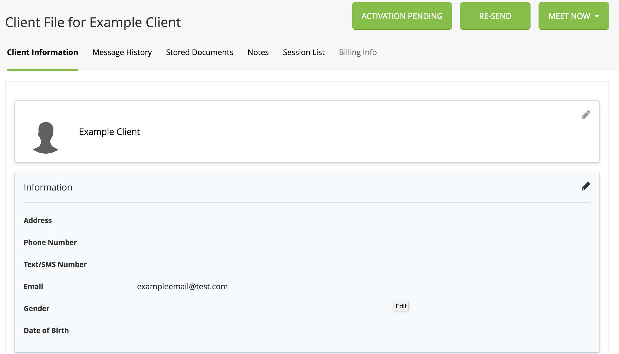
Task: Click the Information section heading
Action: click(x=48, y=187)
